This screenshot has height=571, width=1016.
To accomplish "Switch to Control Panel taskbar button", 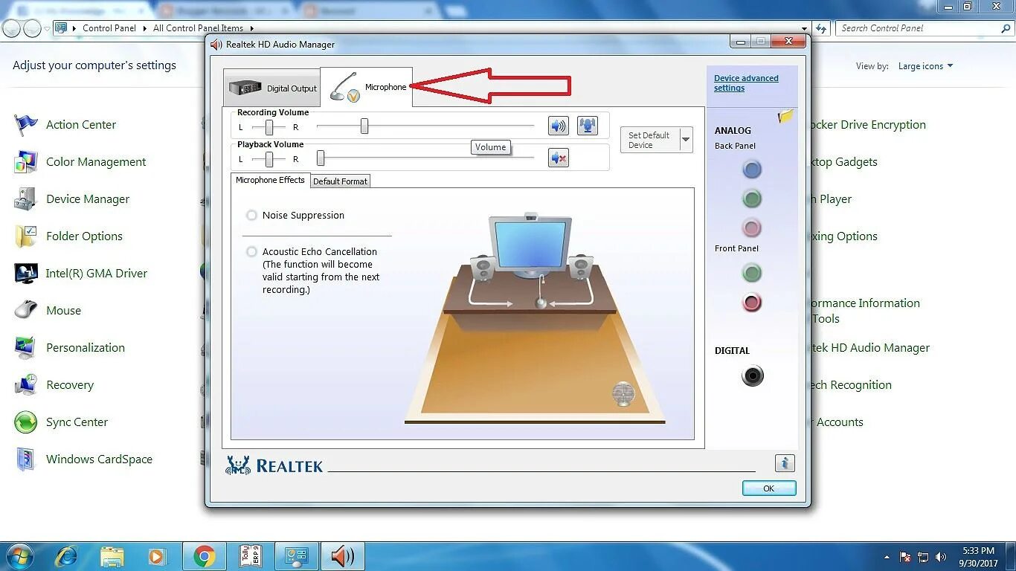I will [297, 556].
